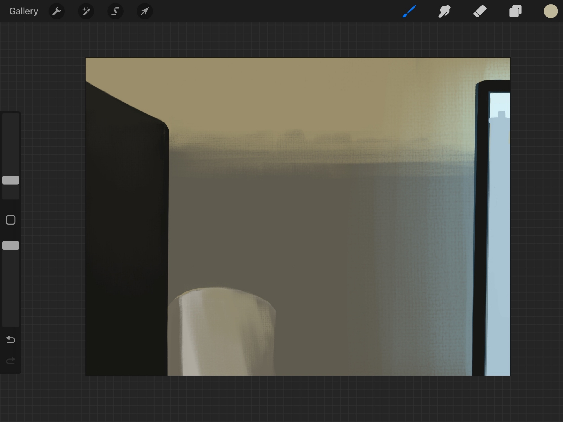The height and width of the screenshot is (422, 563).
Task: Undo the last action
Action: [11, 340]
